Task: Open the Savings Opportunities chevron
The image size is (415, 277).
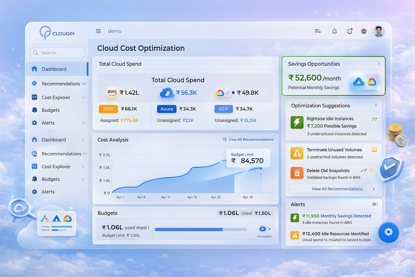Action: click(378, 64)
